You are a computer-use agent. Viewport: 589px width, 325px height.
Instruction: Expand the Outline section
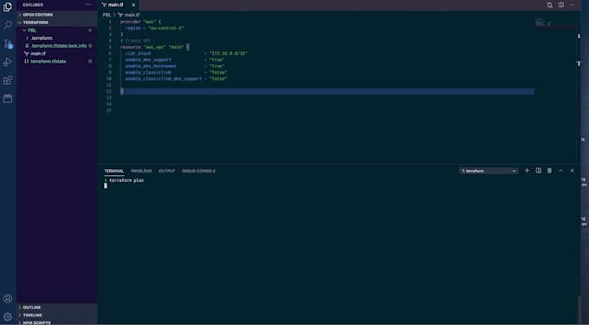click(56, 308)
